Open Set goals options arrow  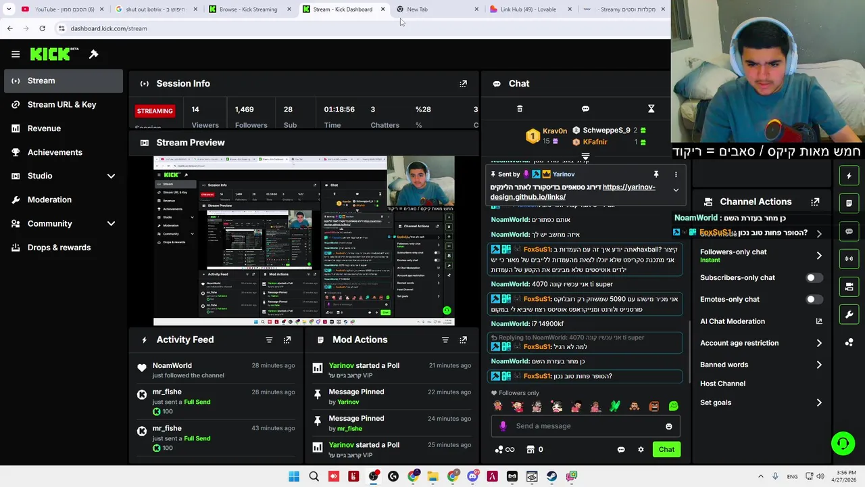[819, 402]
